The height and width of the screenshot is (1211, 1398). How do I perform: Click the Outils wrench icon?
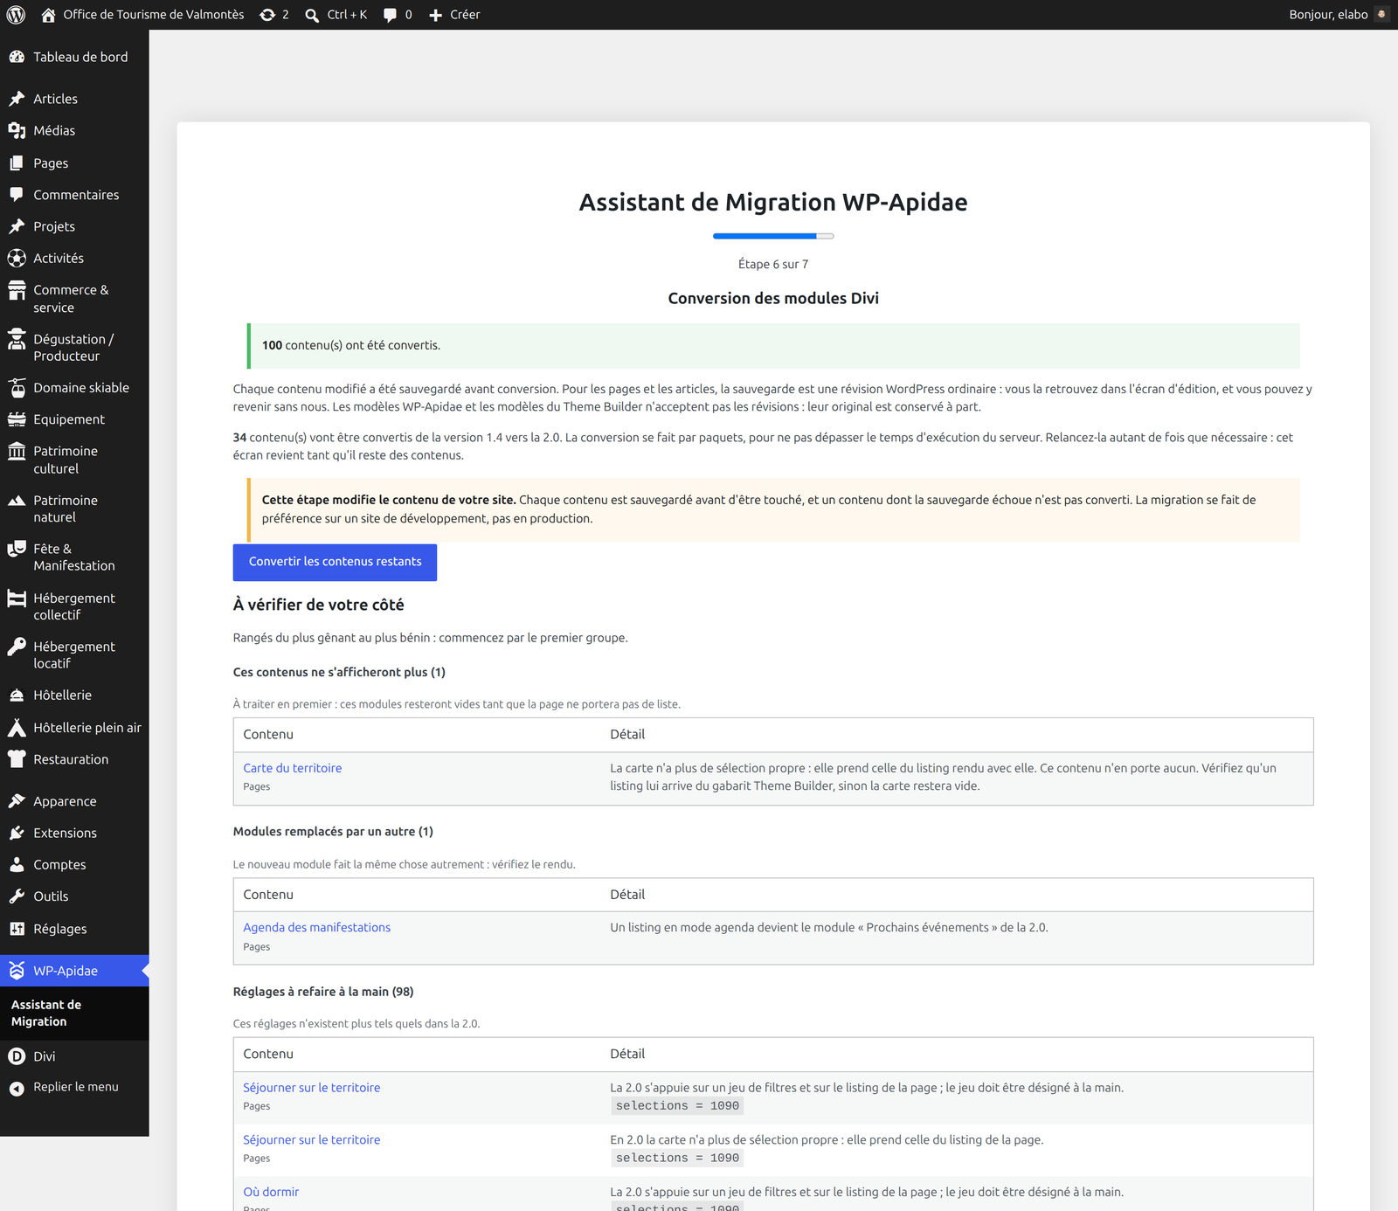point(17,896)
